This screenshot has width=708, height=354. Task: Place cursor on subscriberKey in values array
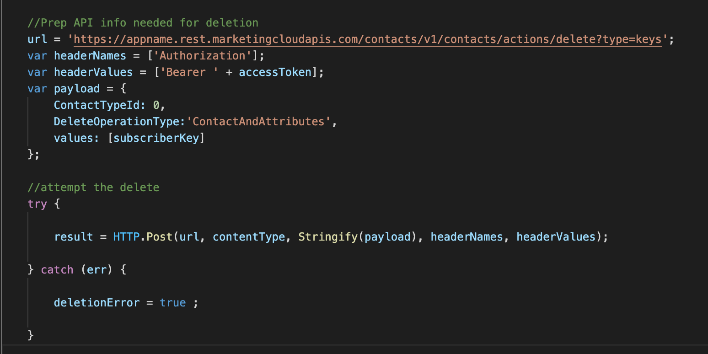(x=156, y=138)
